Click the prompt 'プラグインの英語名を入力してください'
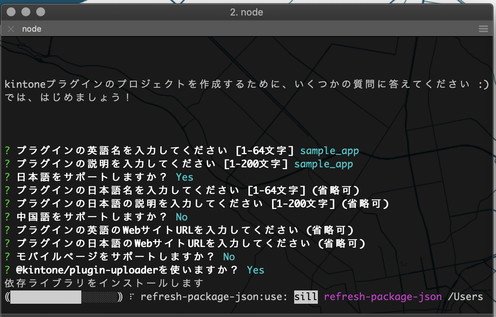 122,151
